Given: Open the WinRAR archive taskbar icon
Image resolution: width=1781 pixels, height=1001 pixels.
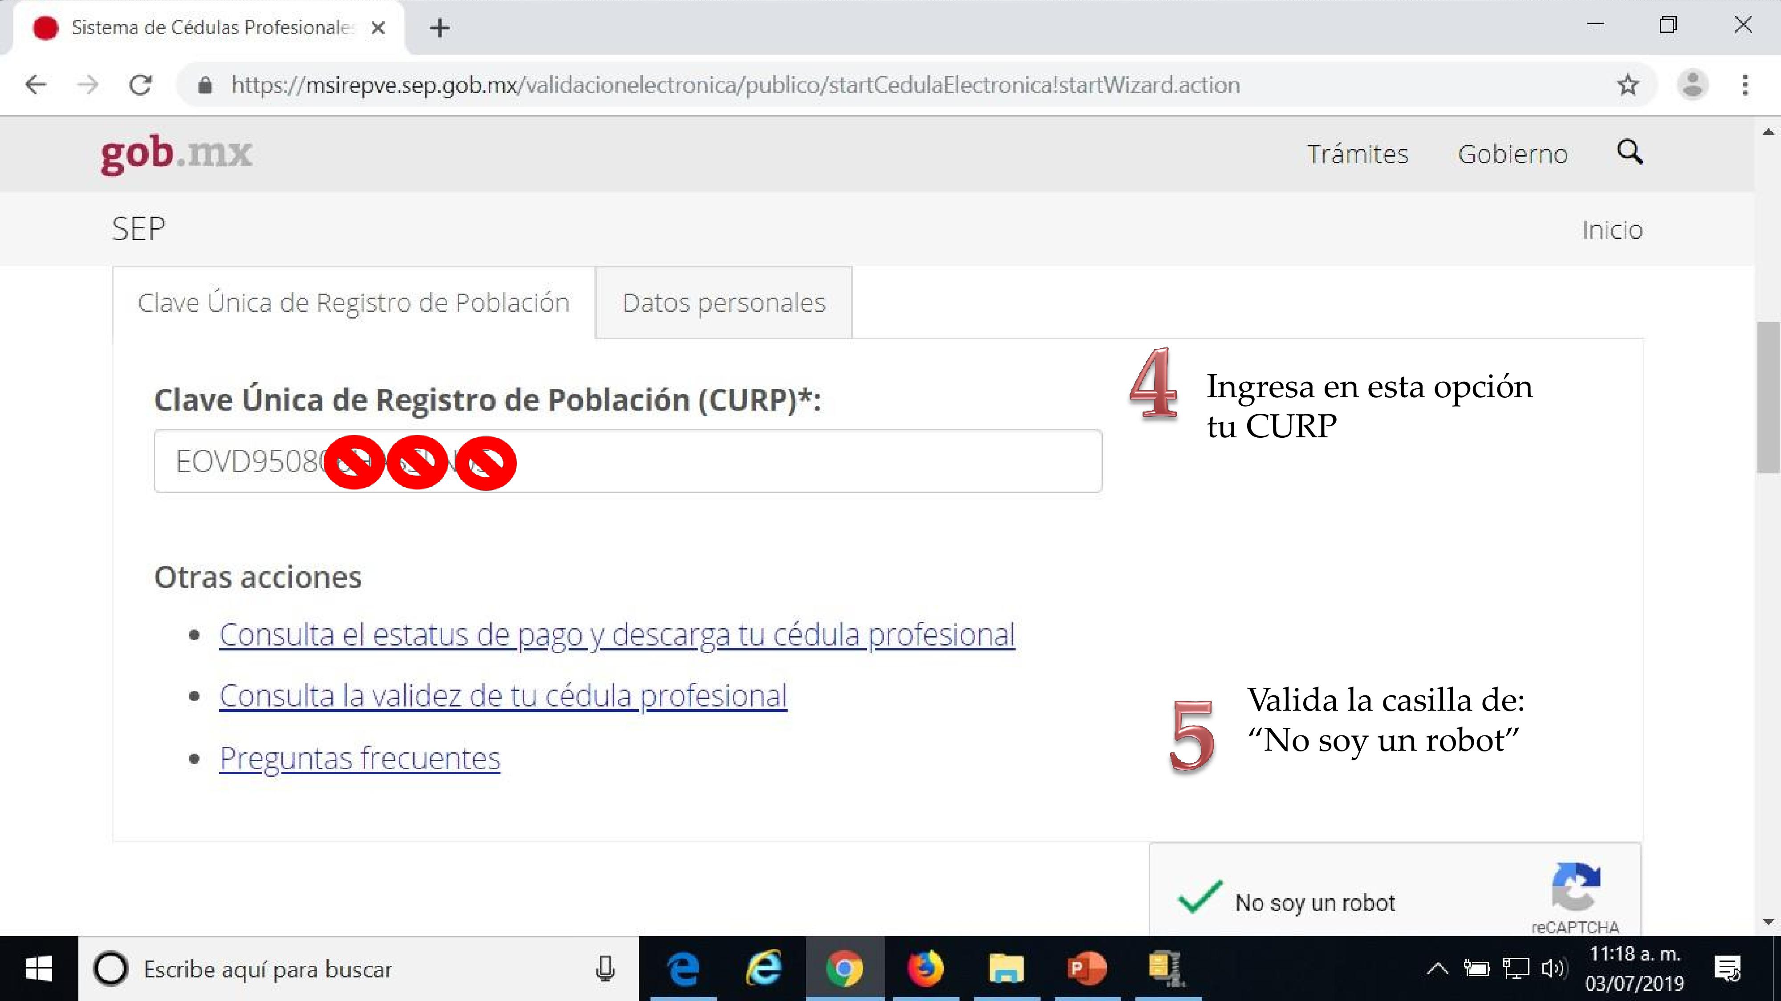Looking at the screenshot, I should pyautogui.click(x=1167, y=969).
